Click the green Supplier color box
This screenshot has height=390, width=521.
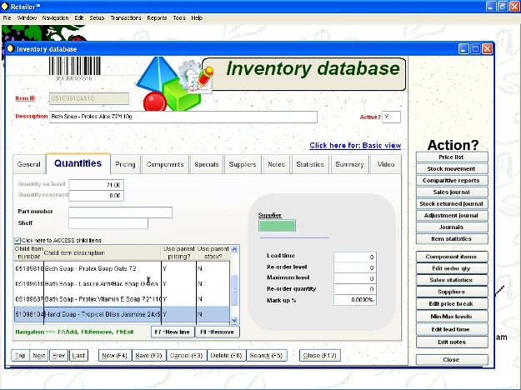pos(277,225)
